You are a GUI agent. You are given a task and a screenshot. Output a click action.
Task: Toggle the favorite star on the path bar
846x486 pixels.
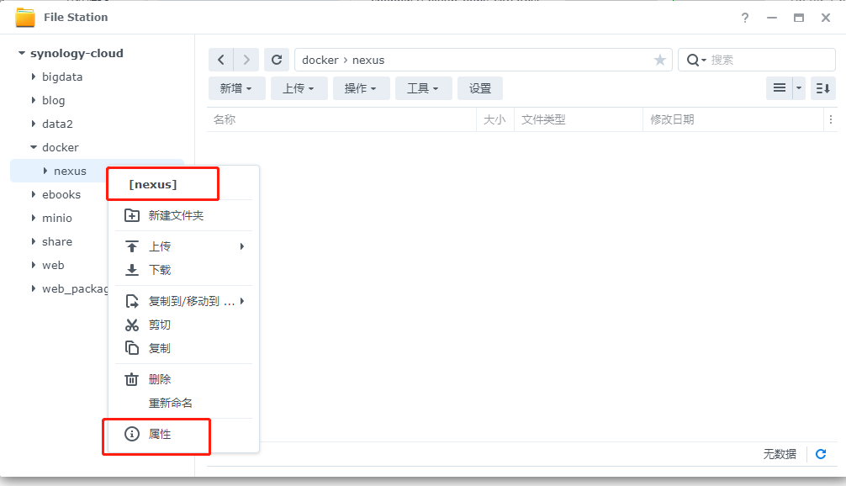point(660,59)
